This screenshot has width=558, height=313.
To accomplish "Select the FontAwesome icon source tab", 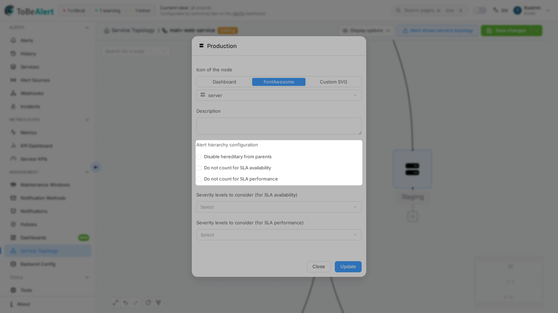I will tap(279, 82).
